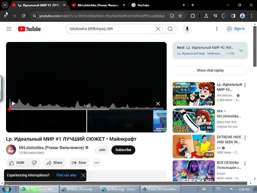The width and height of the screenshot is (257, 193).
Task: Open YouTube settings three-dot menu
Action: point(217,29)
